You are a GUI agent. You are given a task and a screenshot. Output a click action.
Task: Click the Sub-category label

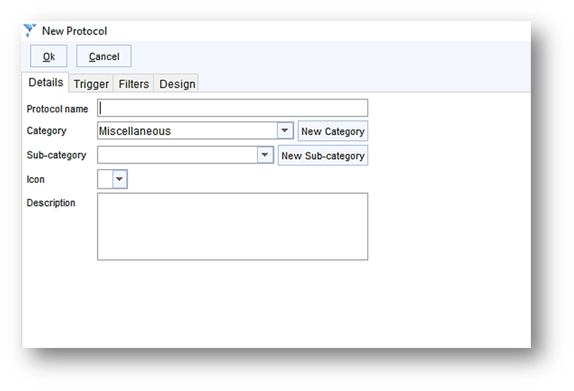(x=56, y=155)
